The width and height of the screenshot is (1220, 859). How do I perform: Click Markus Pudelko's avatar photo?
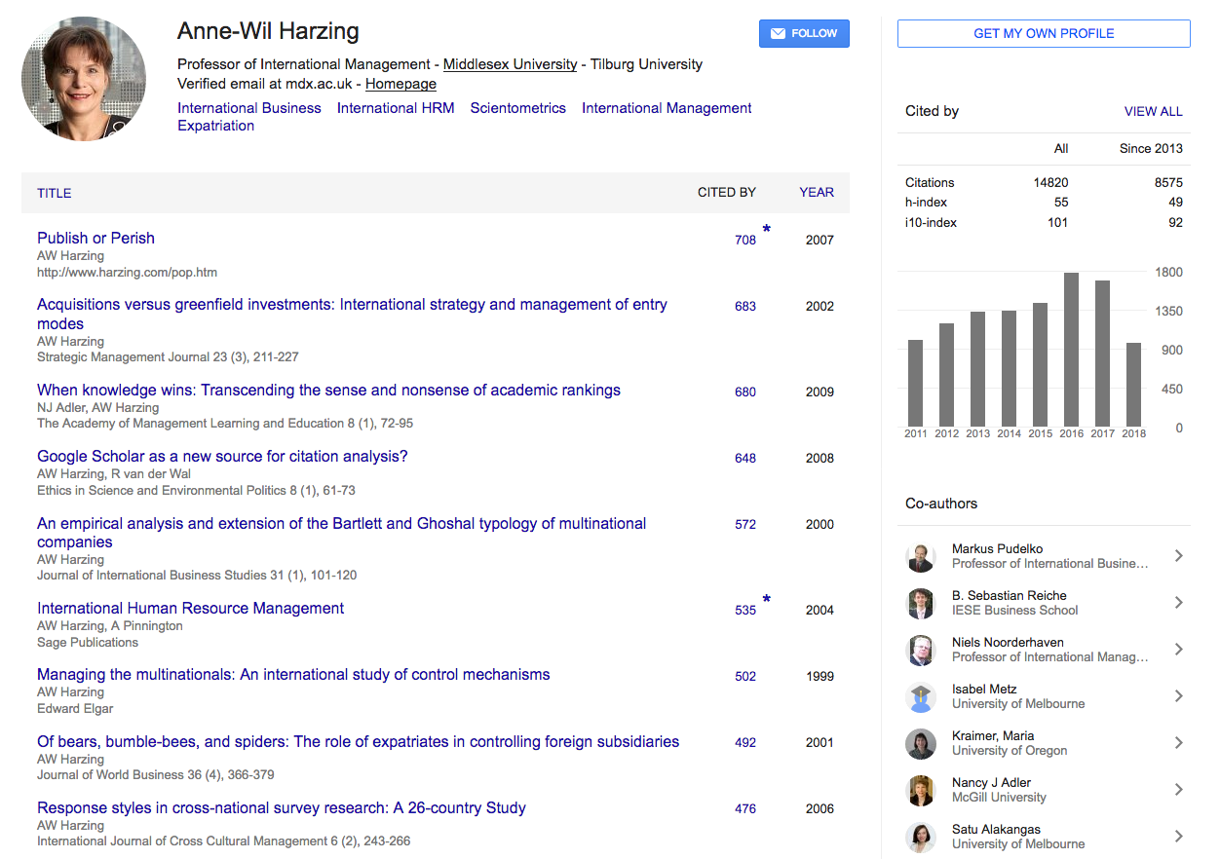coord(921,556)
